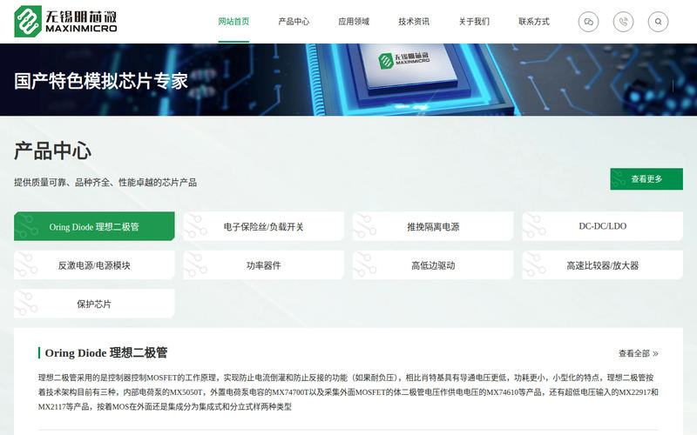Click the green 查看更多 button

coord(646,179)
